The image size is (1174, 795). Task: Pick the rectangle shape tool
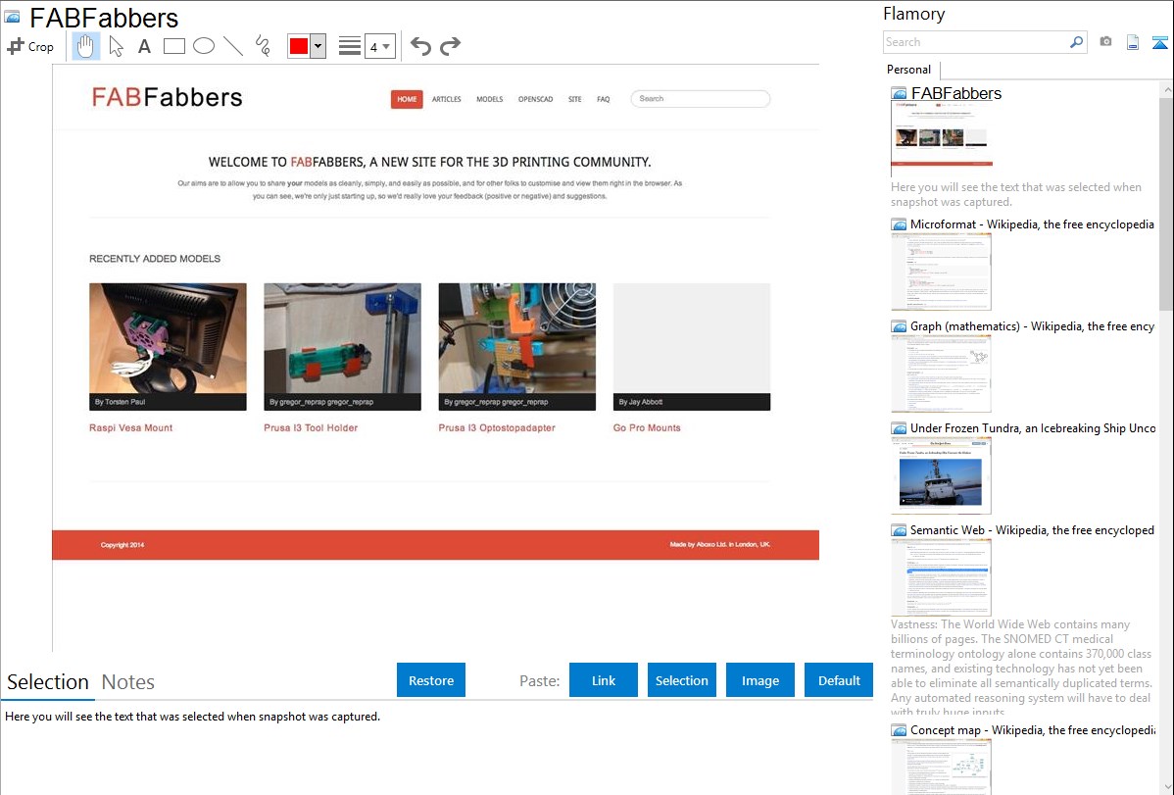pos(173,46)
